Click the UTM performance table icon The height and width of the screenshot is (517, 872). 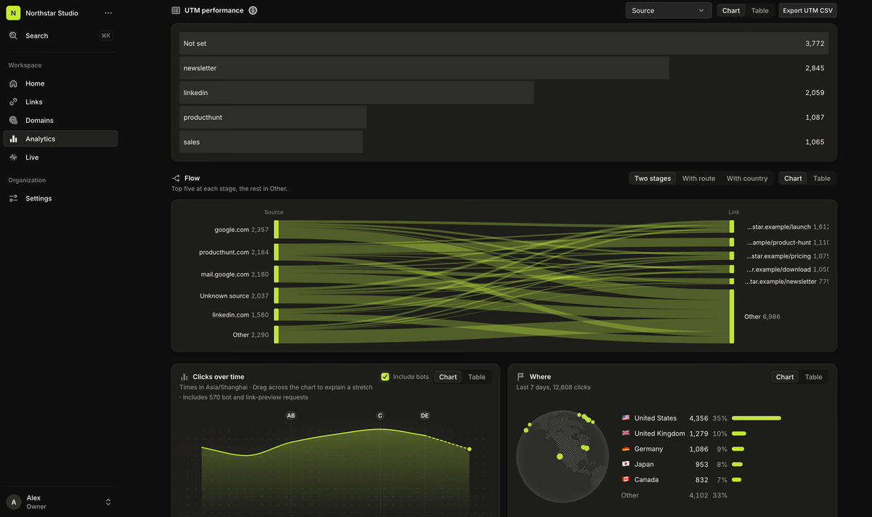(176, 10)
